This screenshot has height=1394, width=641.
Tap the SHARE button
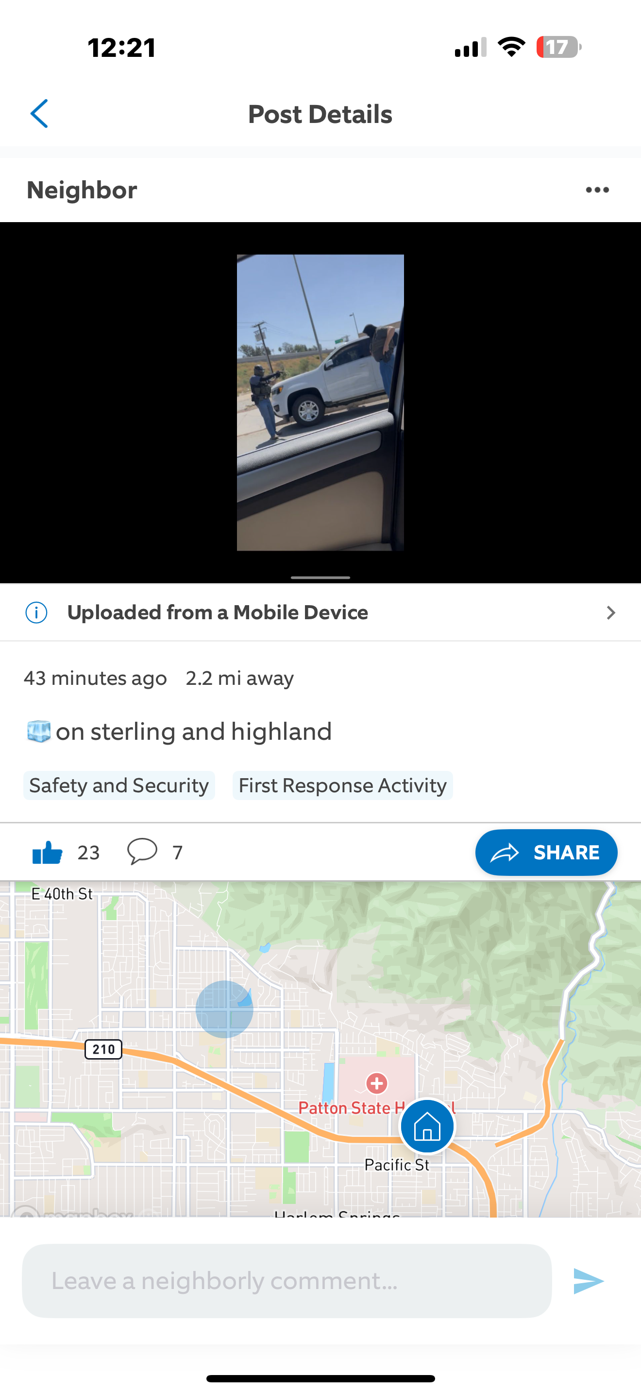(546, 853)
